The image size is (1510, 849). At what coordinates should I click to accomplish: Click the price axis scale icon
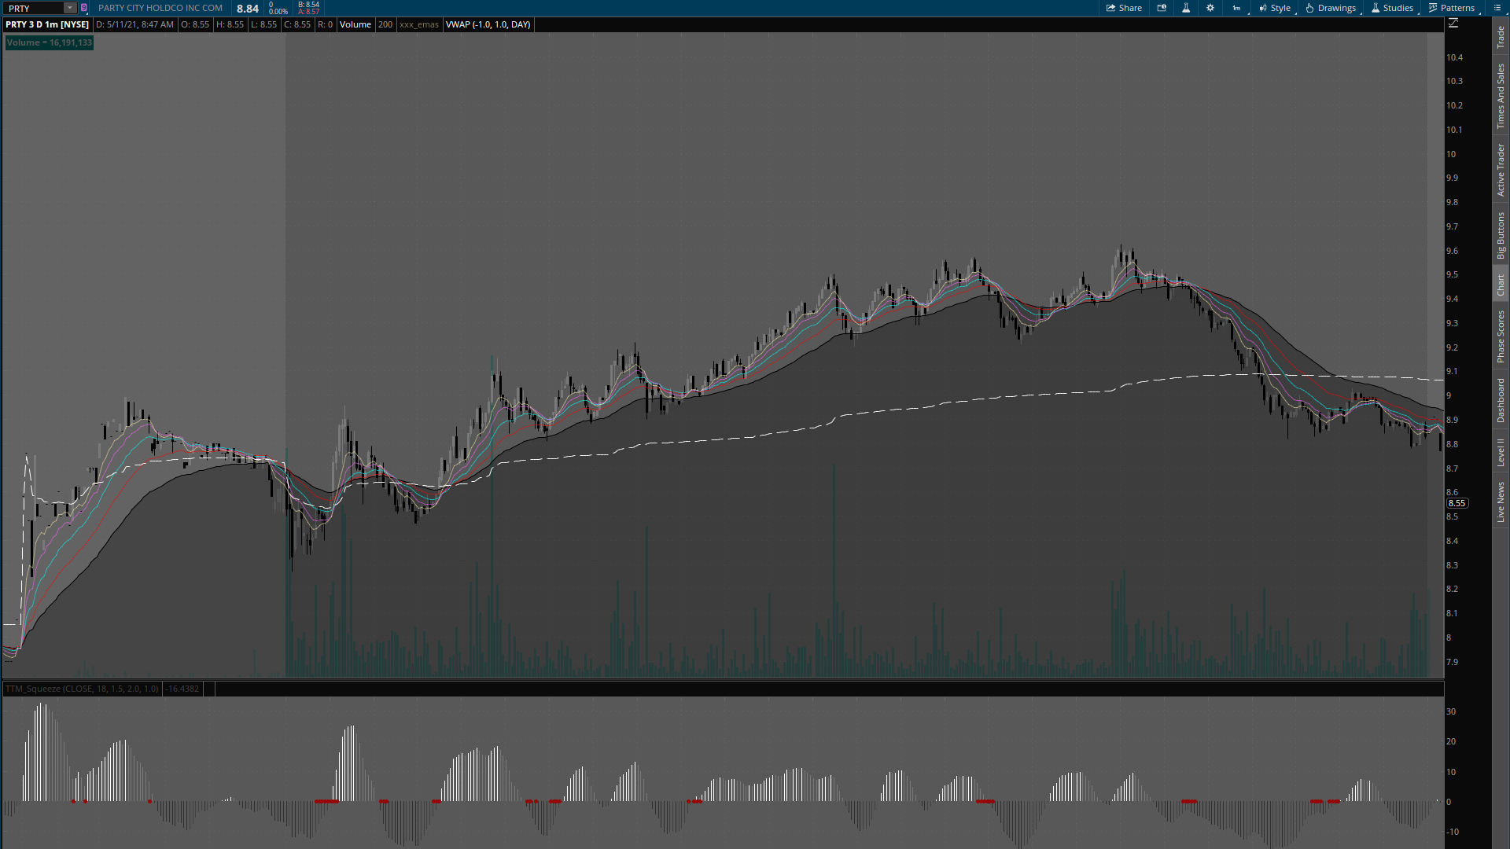1453,24
